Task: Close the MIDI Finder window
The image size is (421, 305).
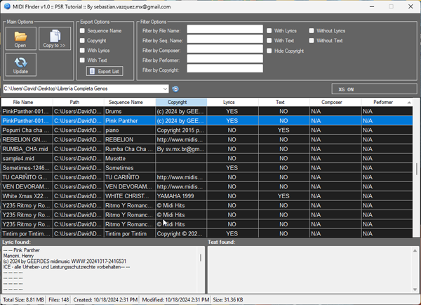Action: point(410,7)
